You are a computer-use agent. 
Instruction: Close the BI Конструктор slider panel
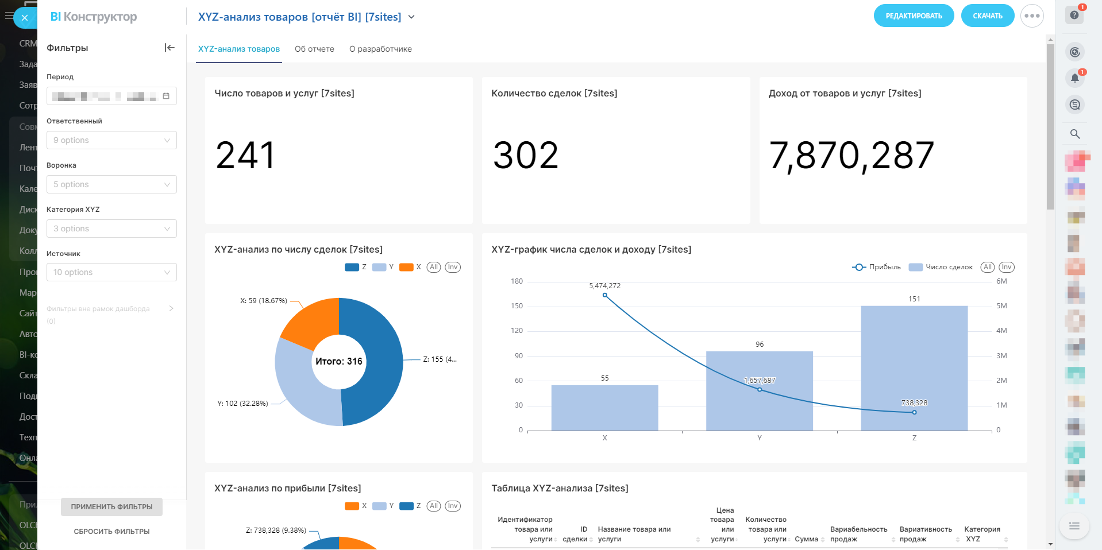coord(25,18)
